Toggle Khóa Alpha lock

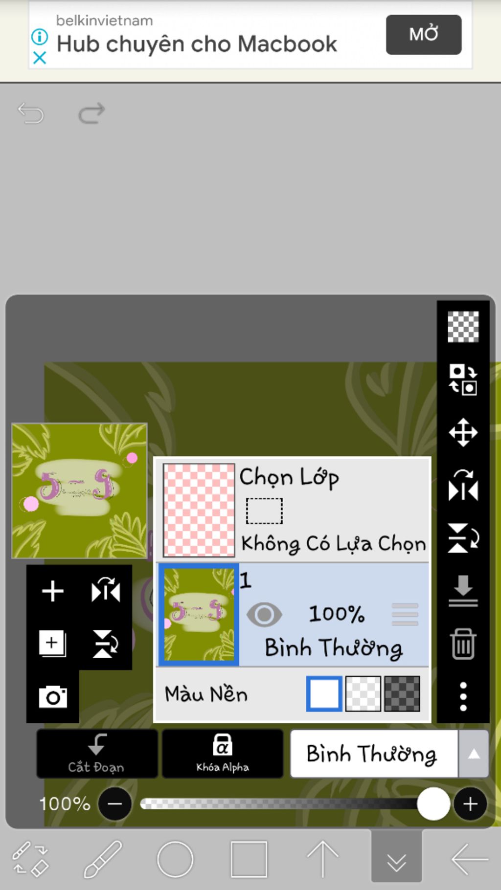point(223,753)
